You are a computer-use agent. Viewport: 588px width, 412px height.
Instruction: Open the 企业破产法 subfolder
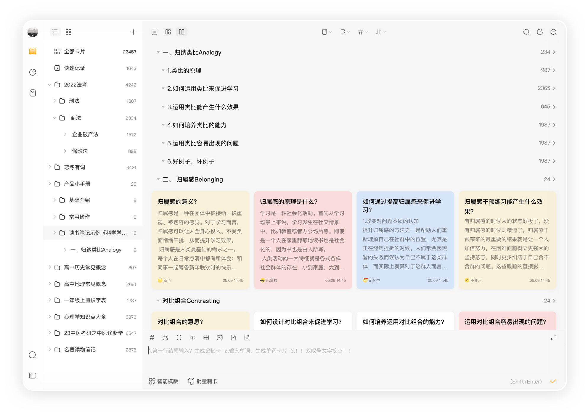point(93,134)
